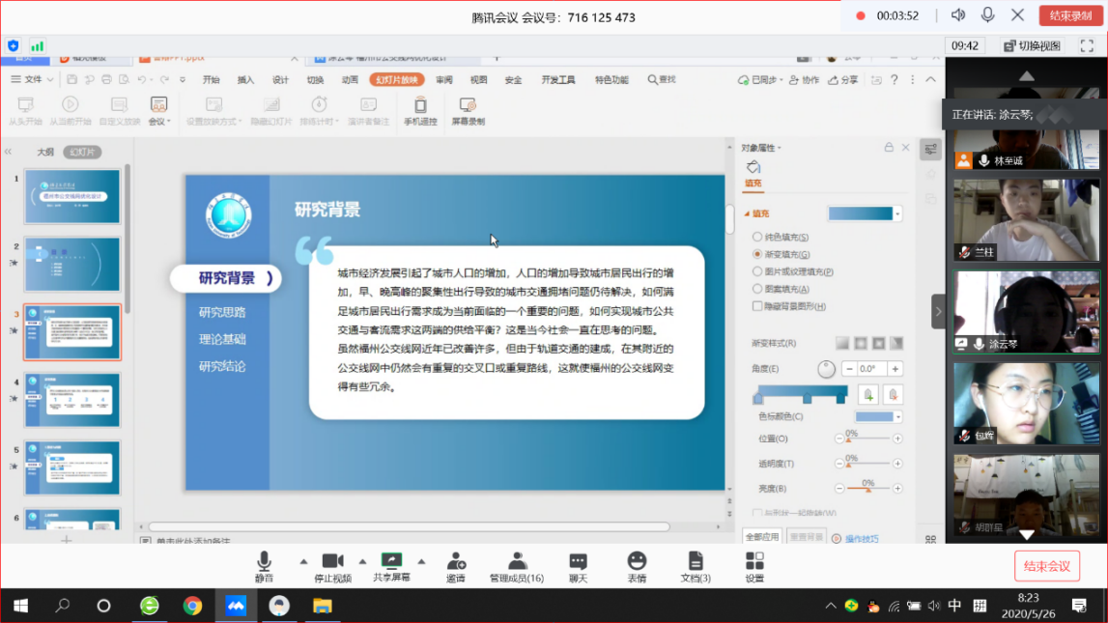Screen dimensions: 1108x623
Task: Collapse participant video sidebar
Action: [938, 311]
